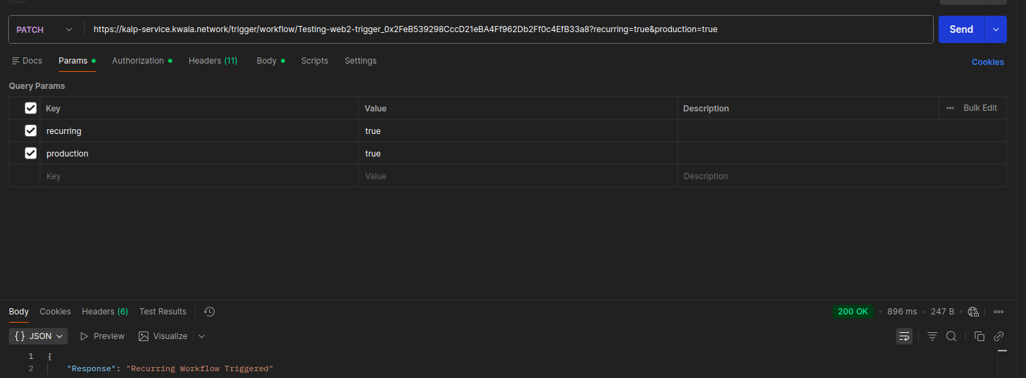This screenshot has width=1026, height=378.
Task: Open the response Cookies tab
Action: (x=55, y=312)
